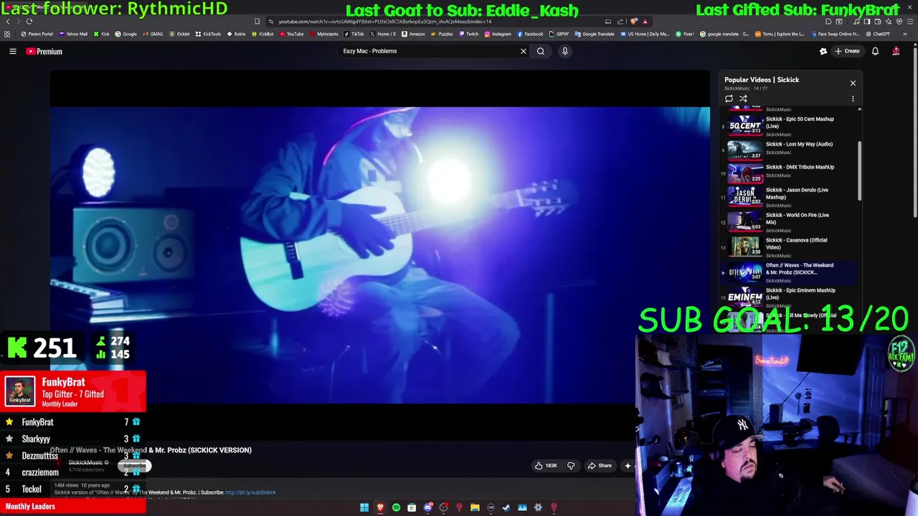
Task: Play Sickick - DMX Tribute MashUp
Action: (789, 172)
